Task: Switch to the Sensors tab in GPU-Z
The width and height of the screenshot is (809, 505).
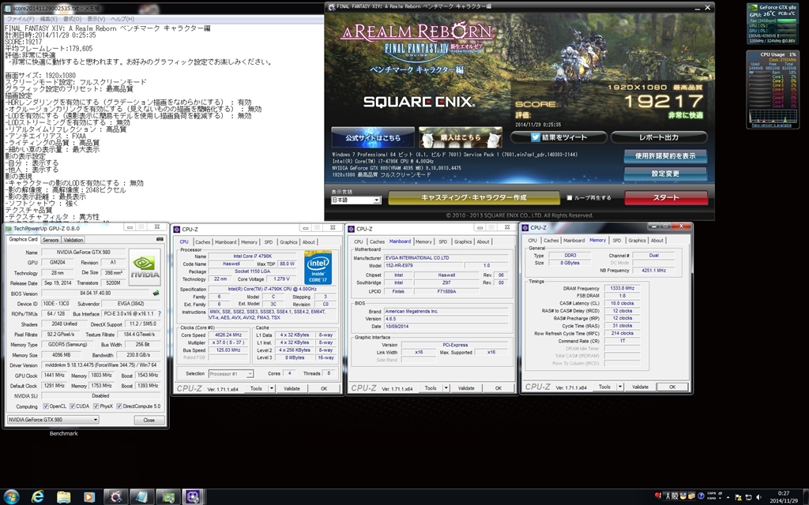Action: [x=51, y=240]
